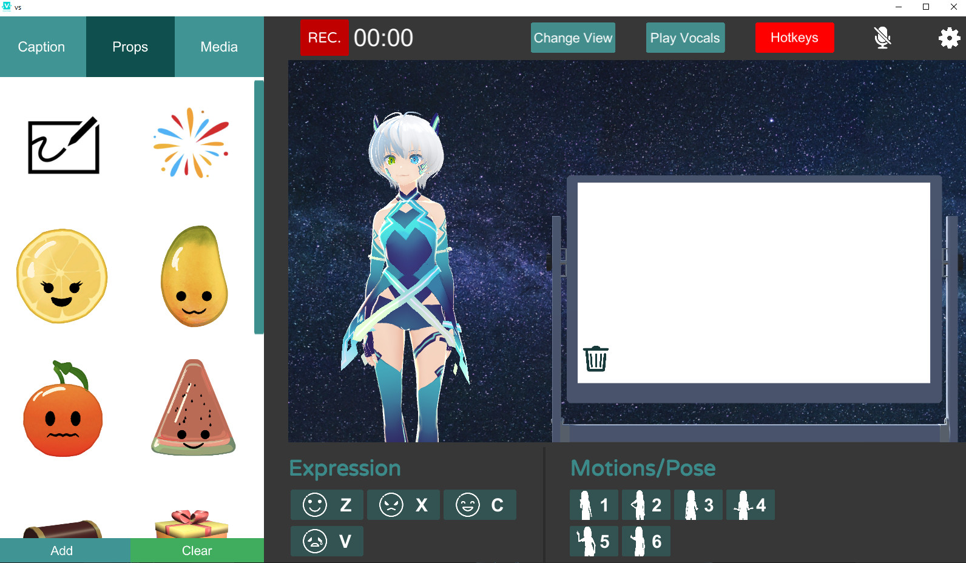This screenshot has width=966, height=563.
Task: Add the fireworks prop
Action: click(192, 143)
